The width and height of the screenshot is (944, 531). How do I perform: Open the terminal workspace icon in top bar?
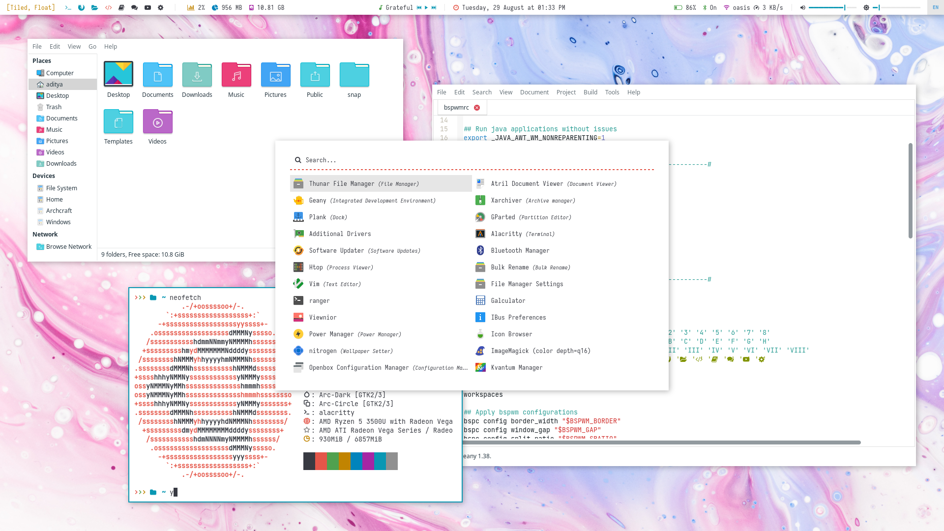click(x=68, y=7)
